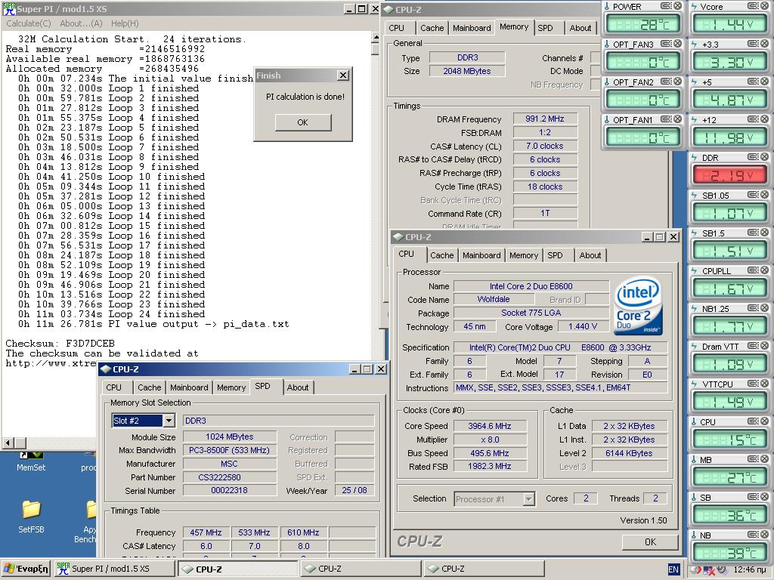Viewport: 774px width, 580px height.
Task: Open settings of the CPUPLL gadget
Action: (754, 270)
